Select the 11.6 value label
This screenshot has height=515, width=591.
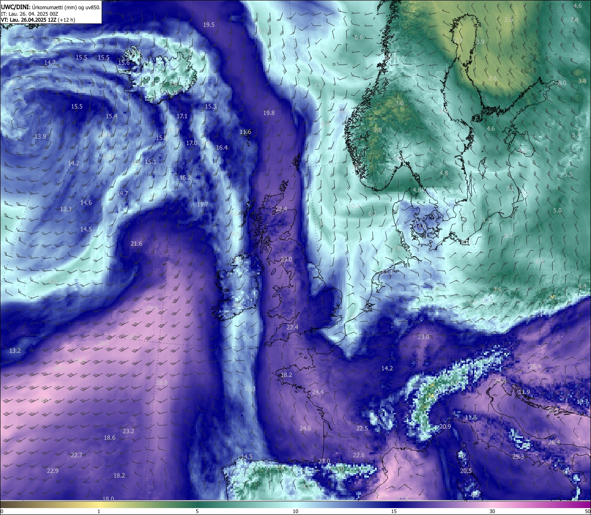(245, 132)
